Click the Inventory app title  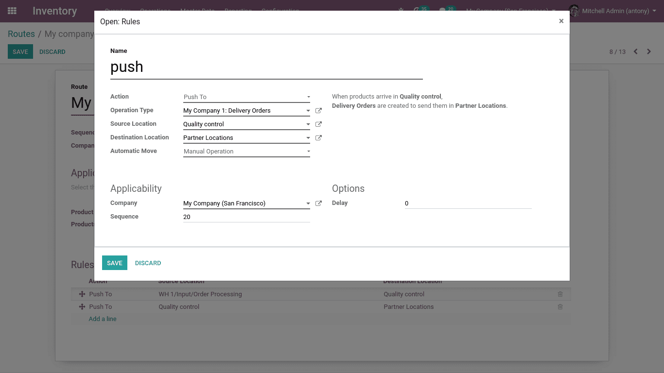point(54,11)
